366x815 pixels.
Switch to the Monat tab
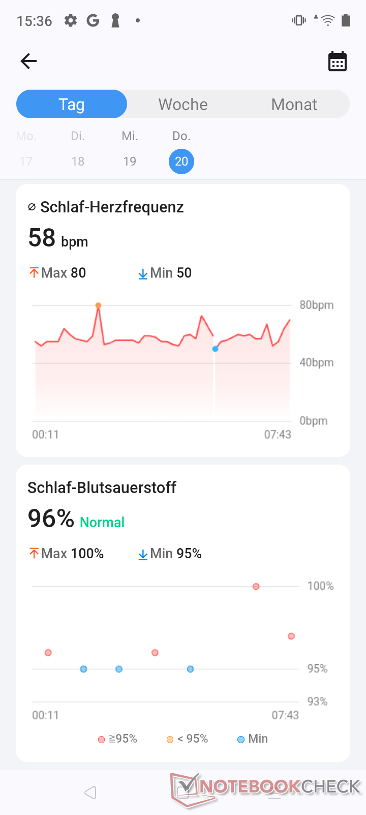coord(294,104)
